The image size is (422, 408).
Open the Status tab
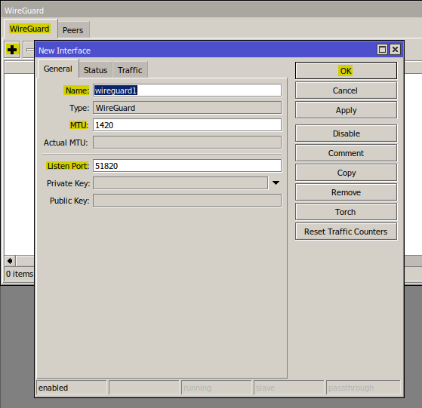tap(95, 70)
